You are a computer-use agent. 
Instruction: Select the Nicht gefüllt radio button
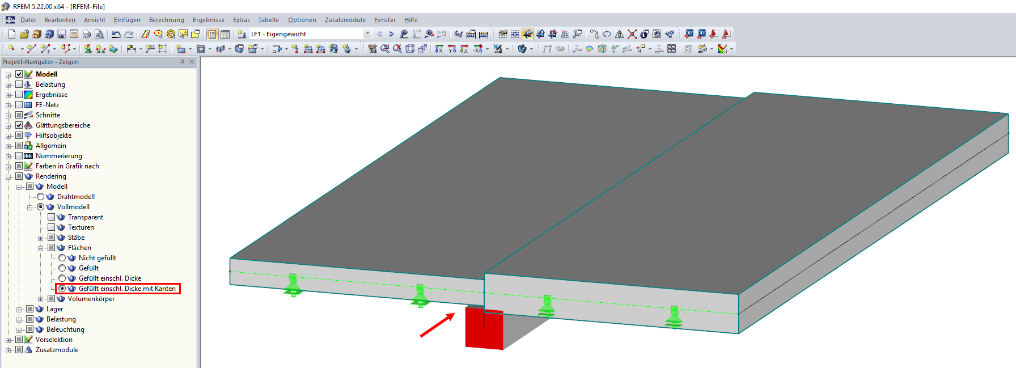(62, 258)
